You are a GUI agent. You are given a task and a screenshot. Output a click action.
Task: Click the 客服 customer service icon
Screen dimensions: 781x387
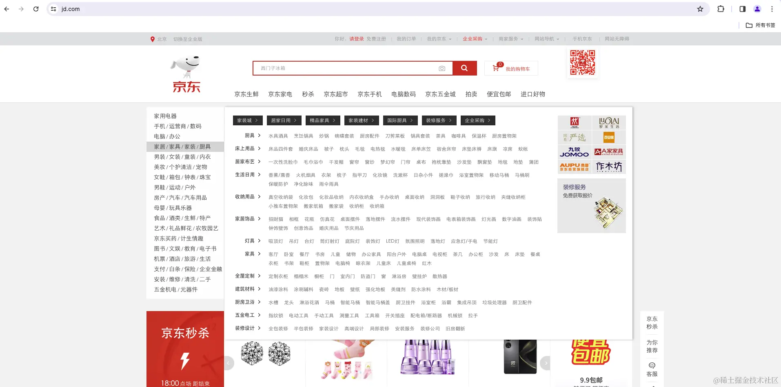click(652, 365)
